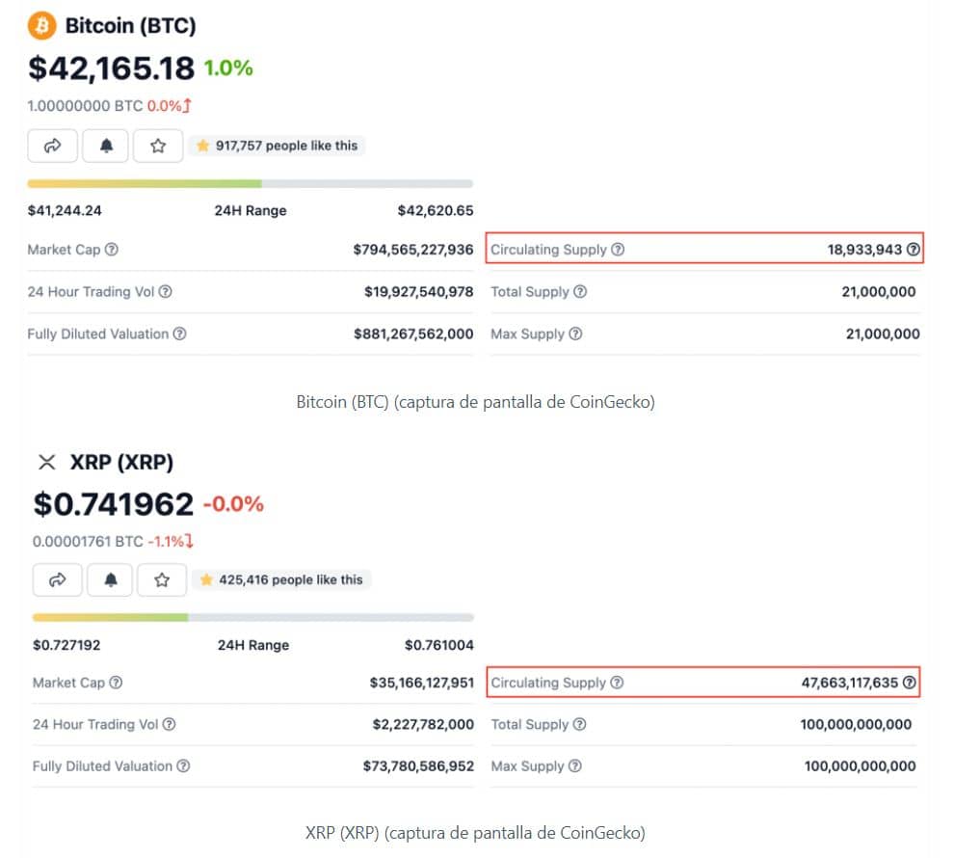Click the Bitcoin 24H Range label
This screenshot has width=980, height=858.
click(251, 210)
